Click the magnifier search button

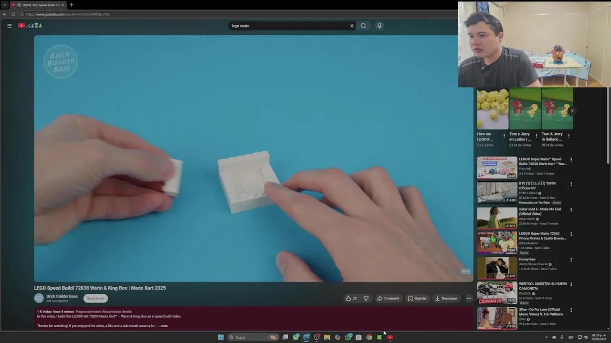pos(363,26)
